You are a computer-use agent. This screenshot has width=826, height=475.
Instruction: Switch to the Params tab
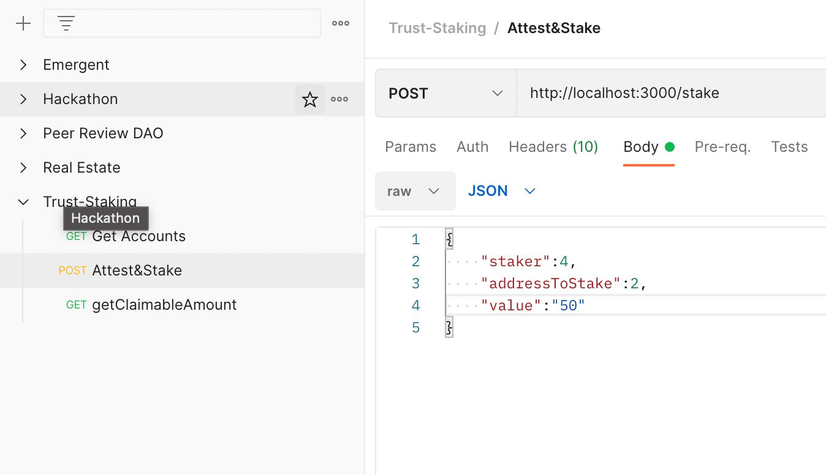(x=411, y=147)
